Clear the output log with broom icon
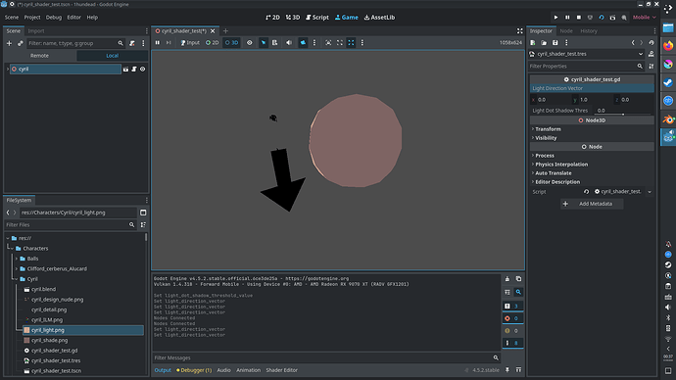676x380 pixels. tap(507, 279)
